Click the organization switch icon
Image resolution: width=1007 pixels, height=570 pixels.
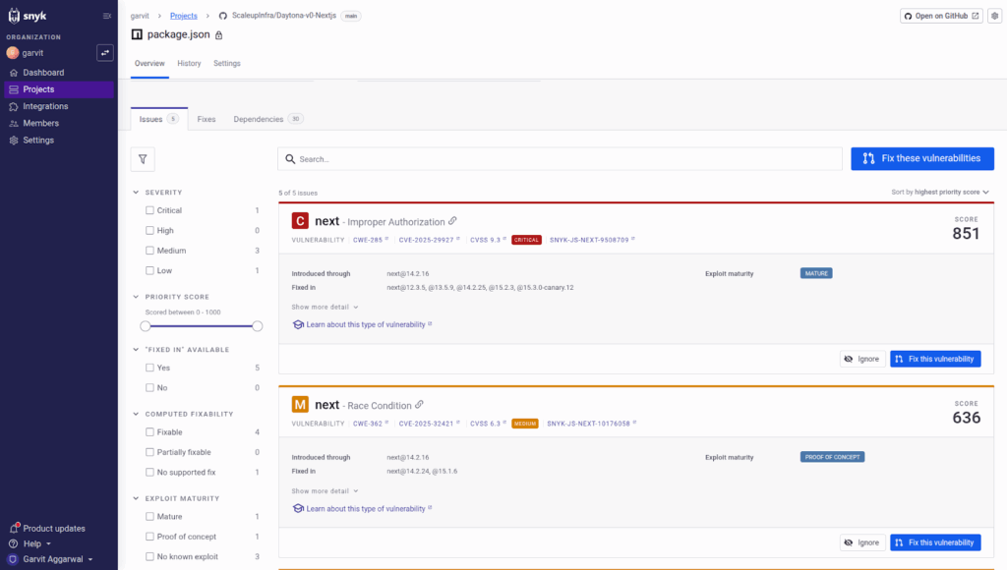(105, 52)
